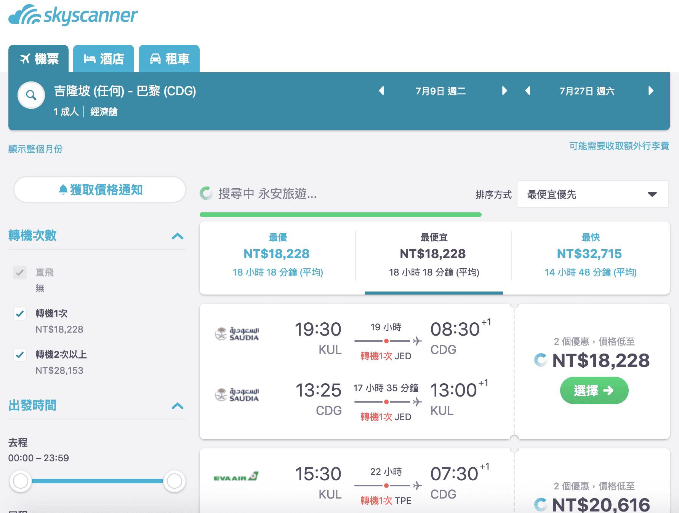Uncheck the 轉機2次以上 checkbox
This screenshot has height=513, width=679.
pyautogui.click(x=20, y=355)
